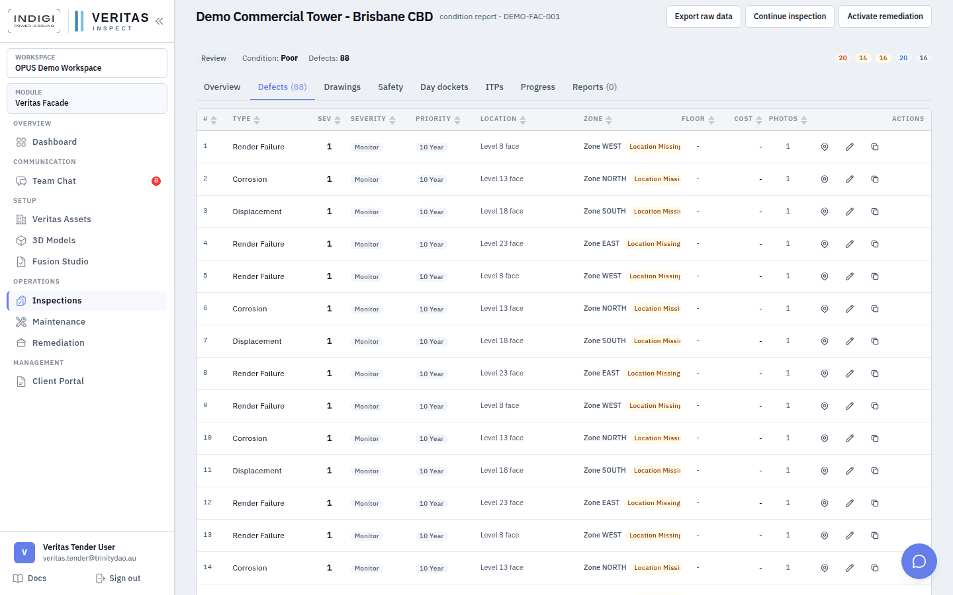The height and width of the screenshot is (595, 953).
Task: Open Dashboard from sidebar
Action: [87, 142]
